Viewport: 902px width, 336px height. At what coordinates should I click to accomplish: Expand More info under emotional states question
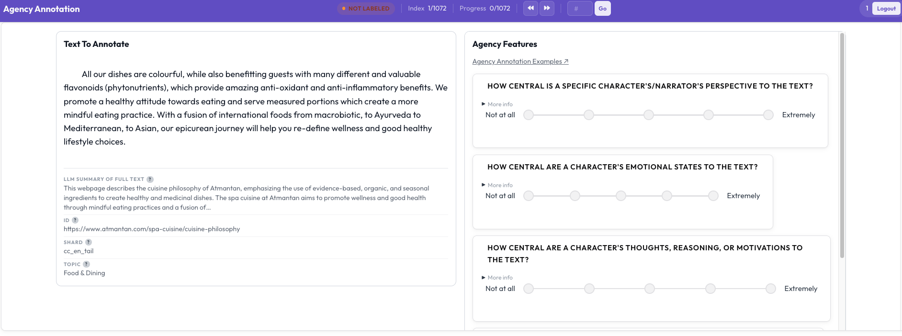coord(497,185)
